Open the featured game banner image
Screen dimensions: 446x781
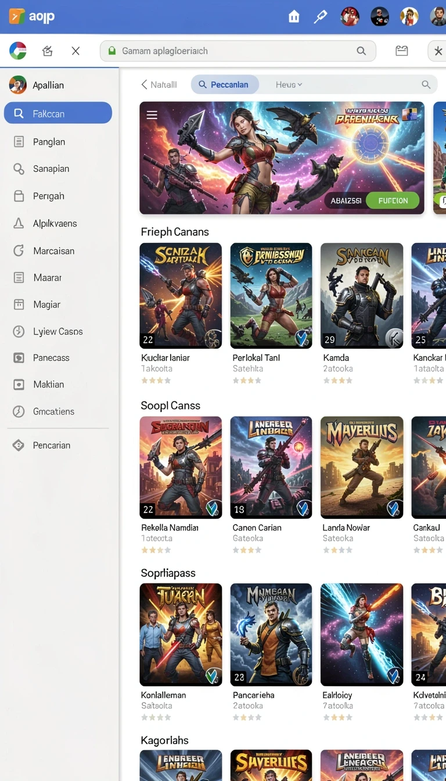(282, 158)
